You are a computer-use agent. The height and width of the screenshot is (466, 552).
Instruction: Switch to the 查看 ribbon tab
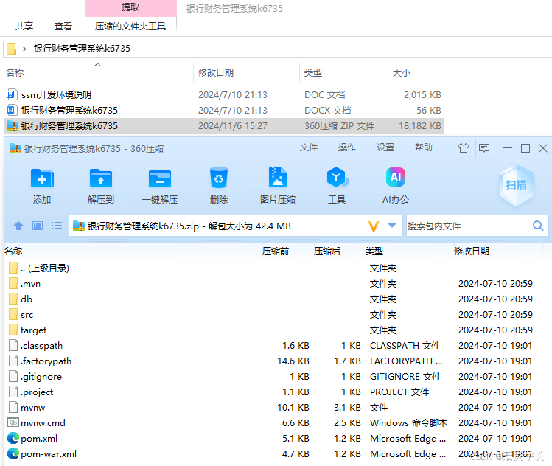(x=63, y=26)
